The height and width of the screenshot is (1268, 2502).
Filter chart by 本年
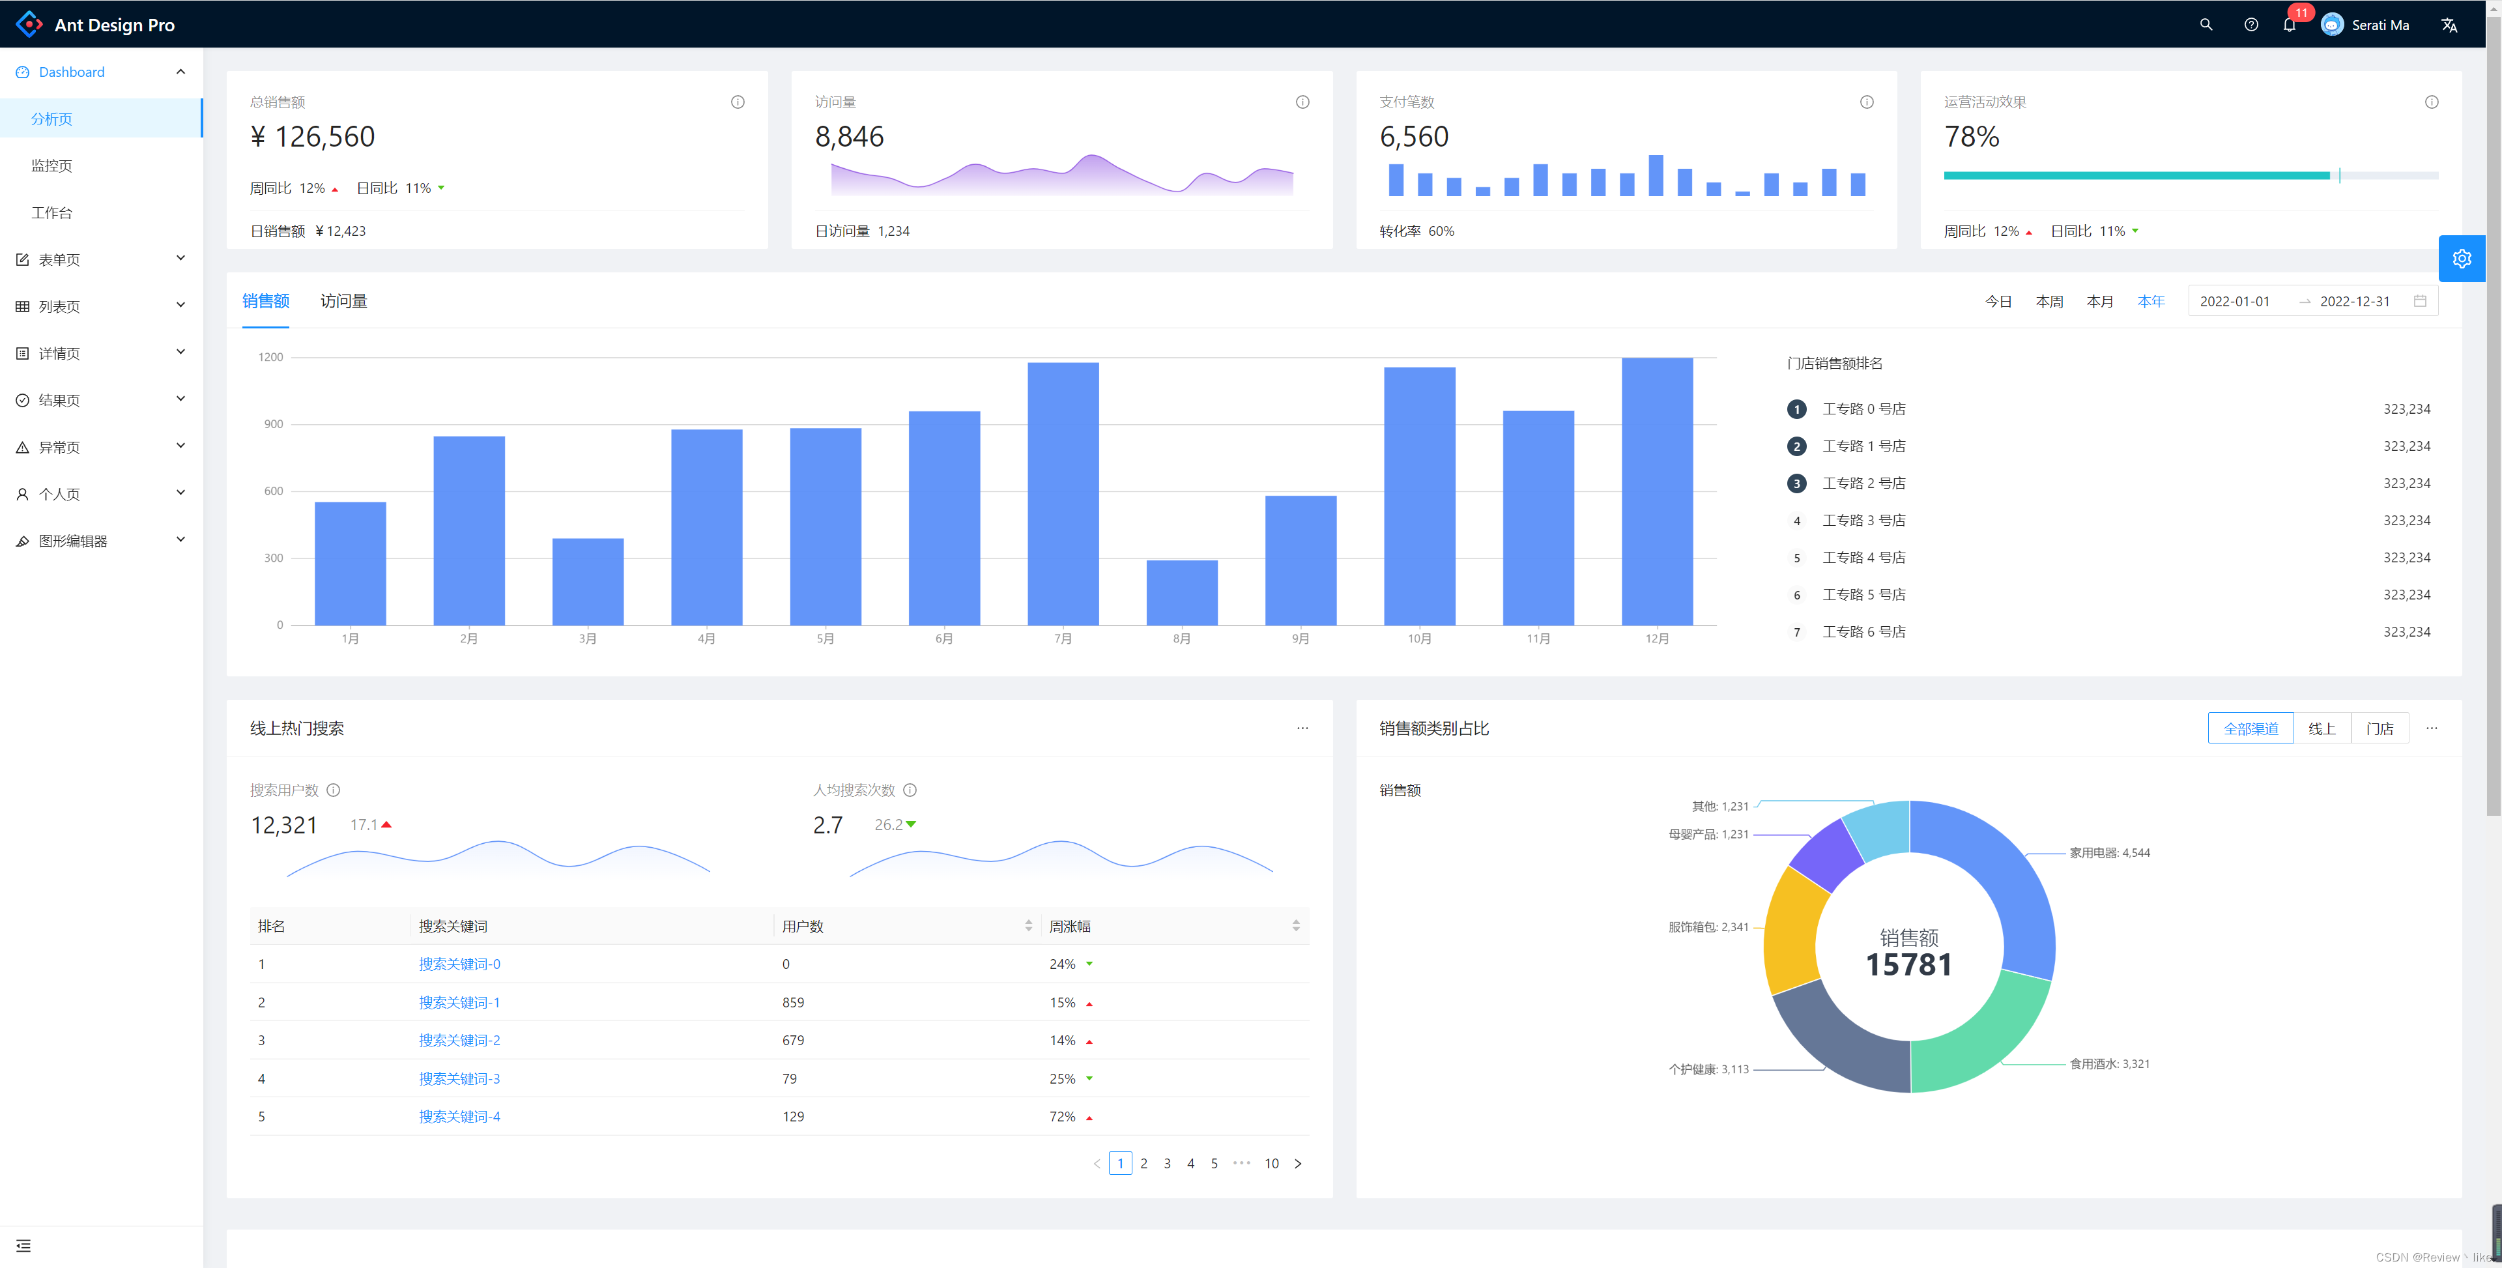(2150, 301)
